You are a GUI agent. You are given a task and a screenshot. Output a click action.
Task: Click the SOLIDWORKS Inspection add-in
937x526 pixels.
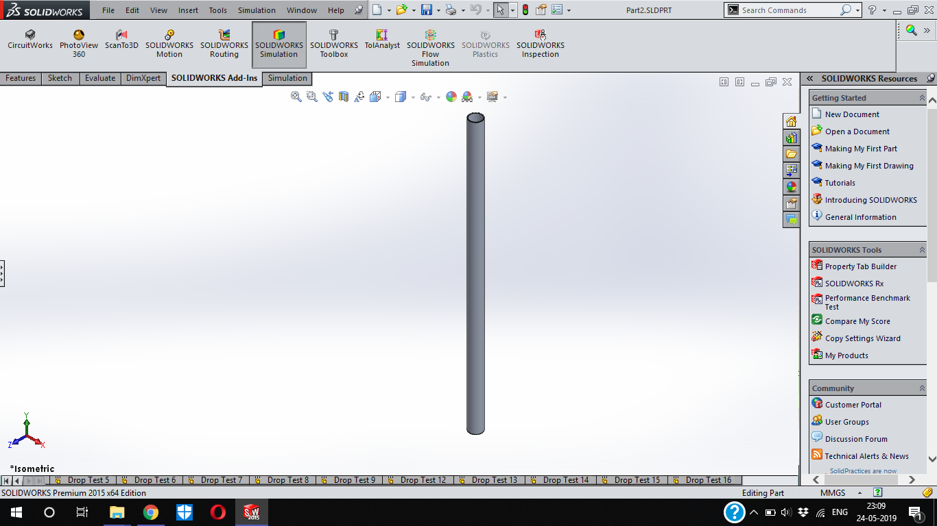(541, 44)
